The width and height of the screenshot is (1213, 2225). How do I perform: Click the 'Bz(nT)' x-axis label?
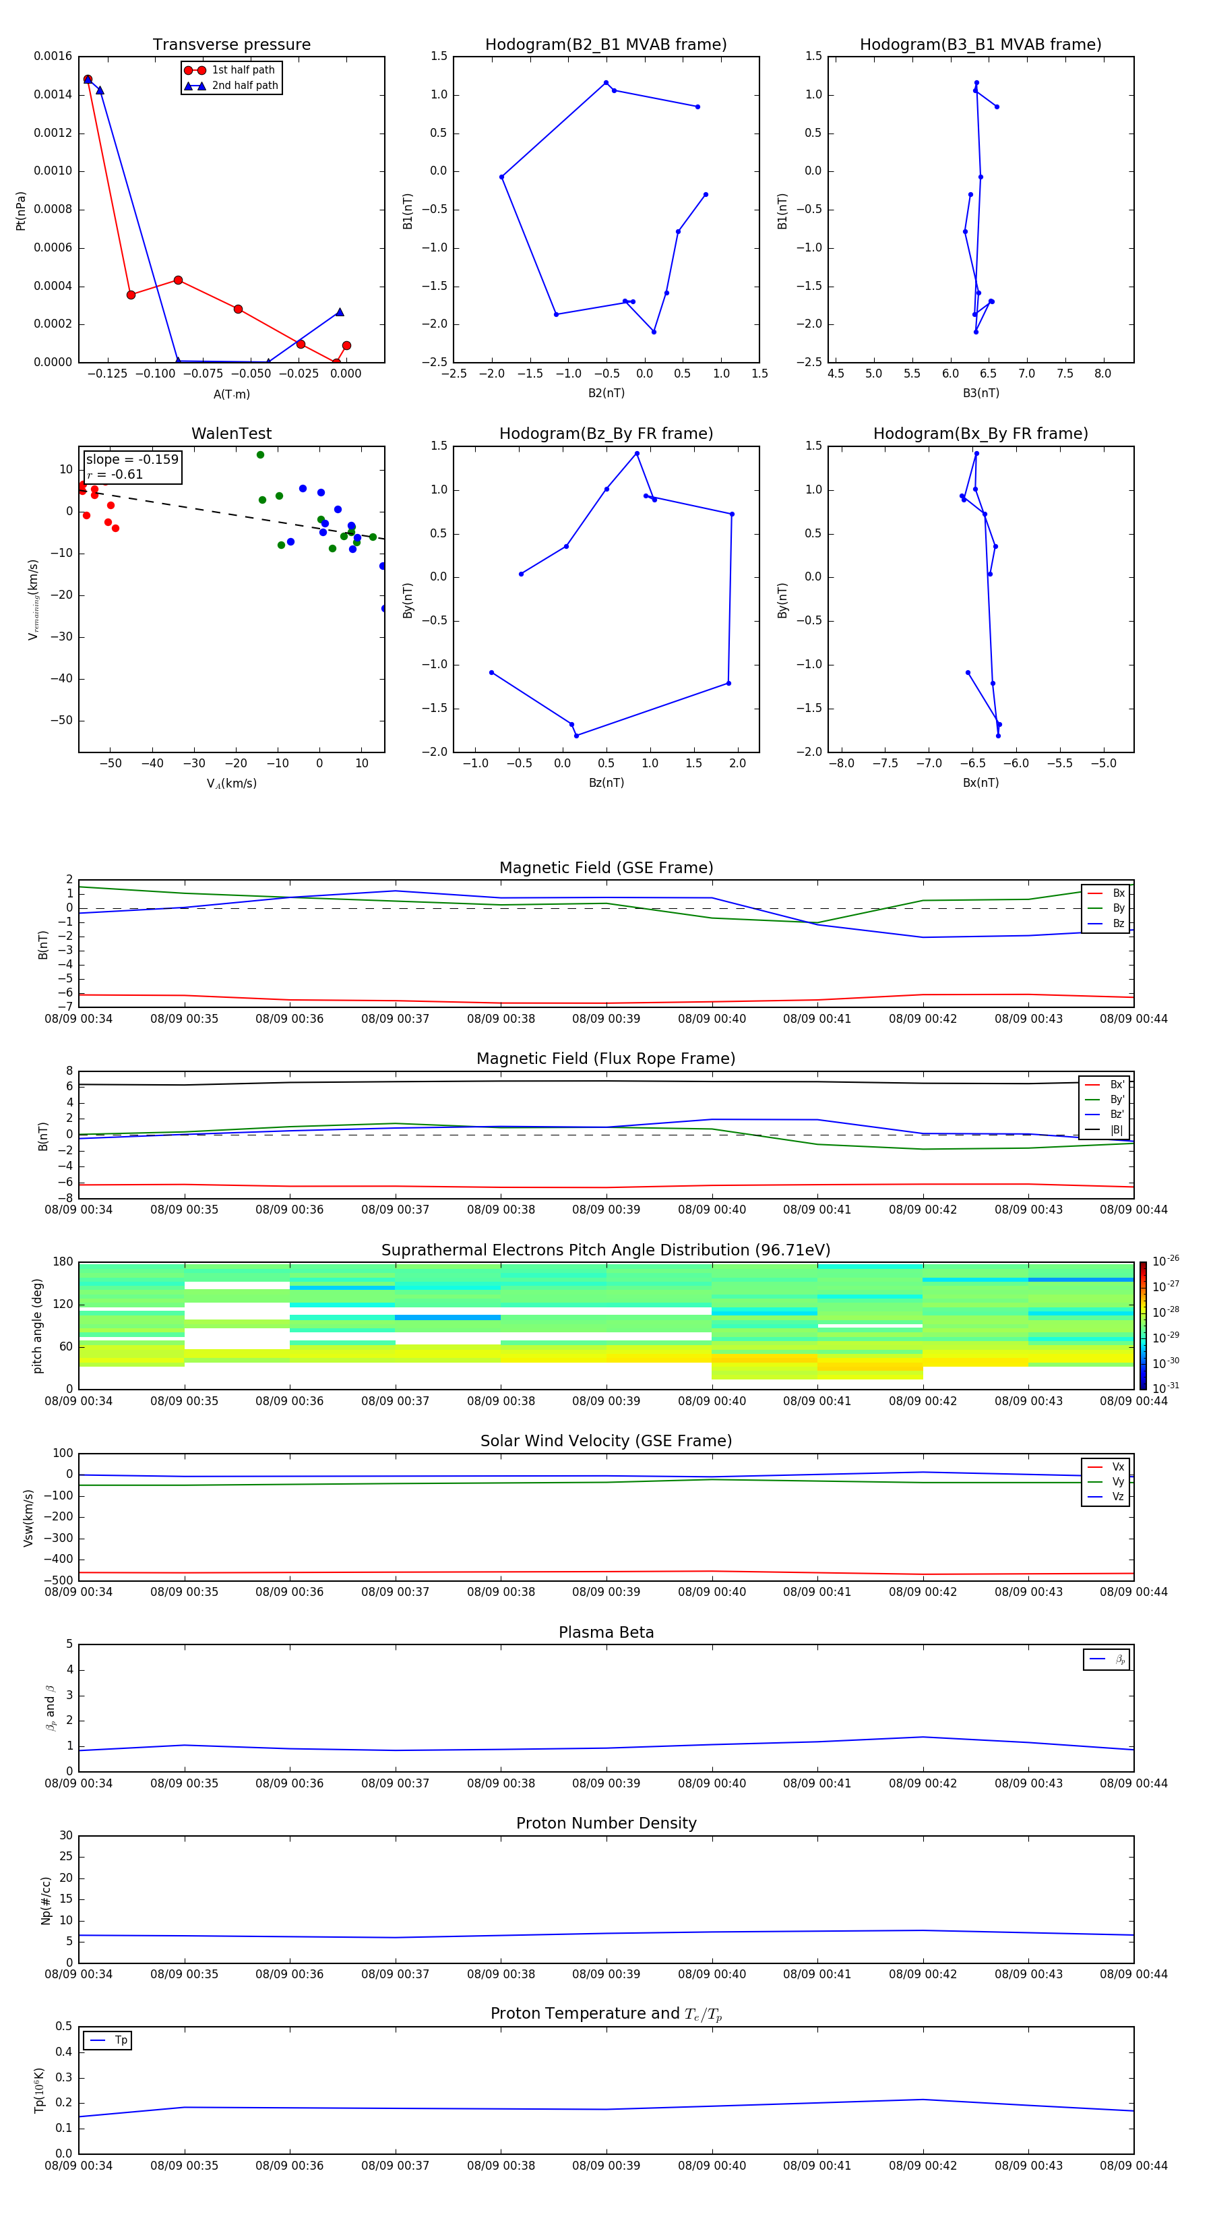[606, 783]
